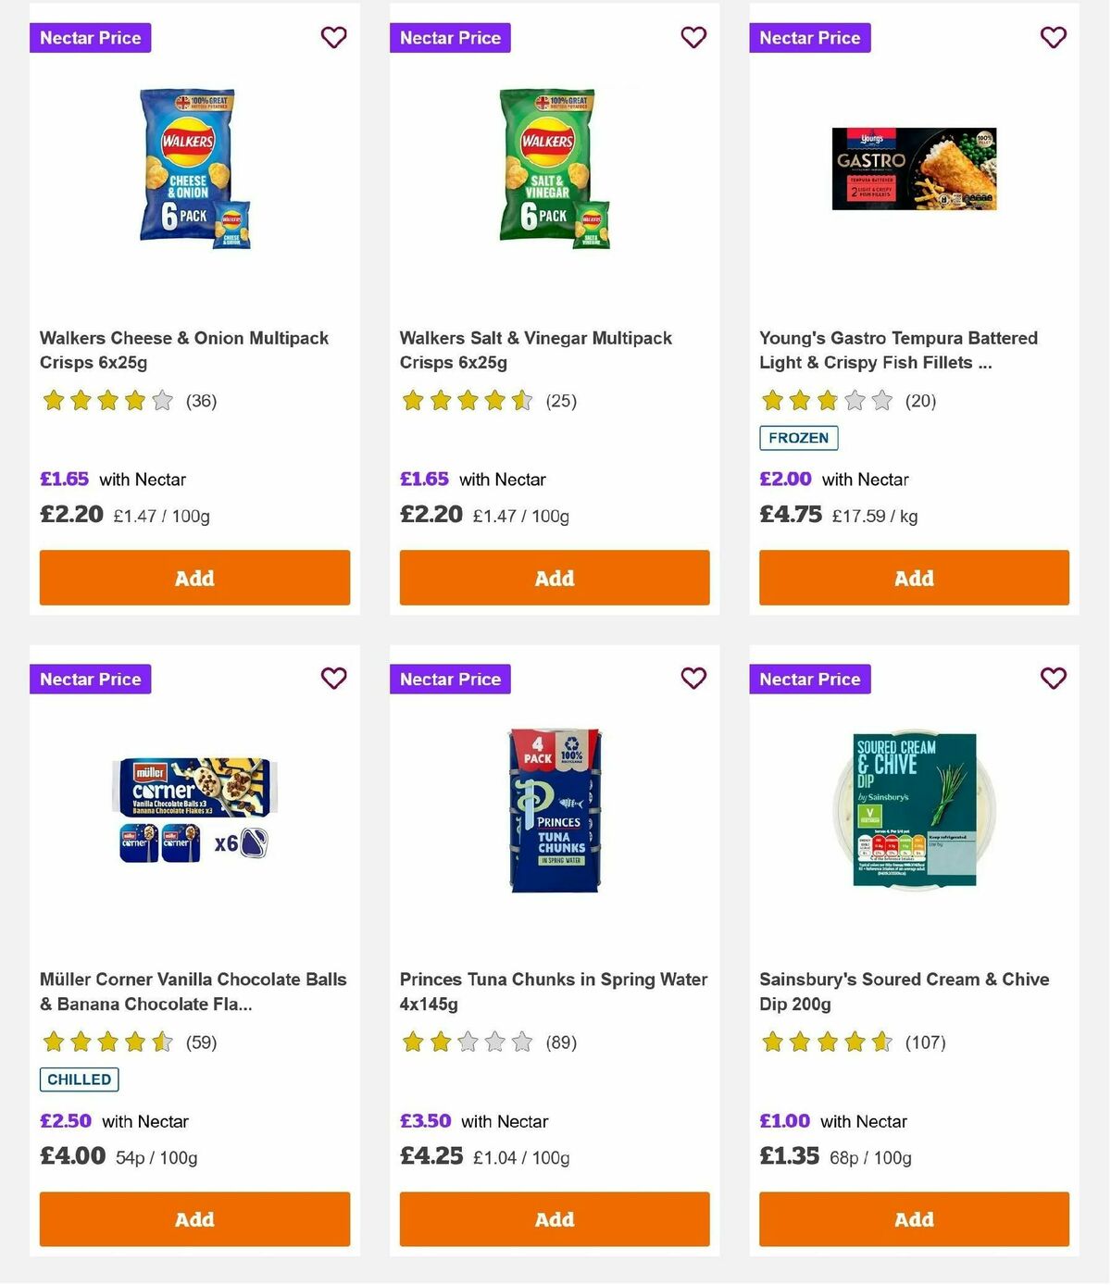The height and width of the screenshot is (1285, 1111).
Task: Toggle the FROZEN filter tag
Action: click(798, 438)
